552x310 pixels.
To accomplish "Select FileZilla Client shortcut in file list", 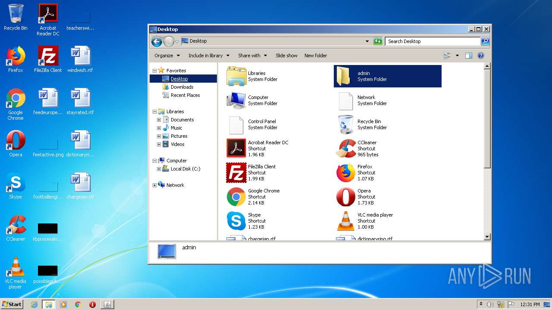I will pos(278,173).
